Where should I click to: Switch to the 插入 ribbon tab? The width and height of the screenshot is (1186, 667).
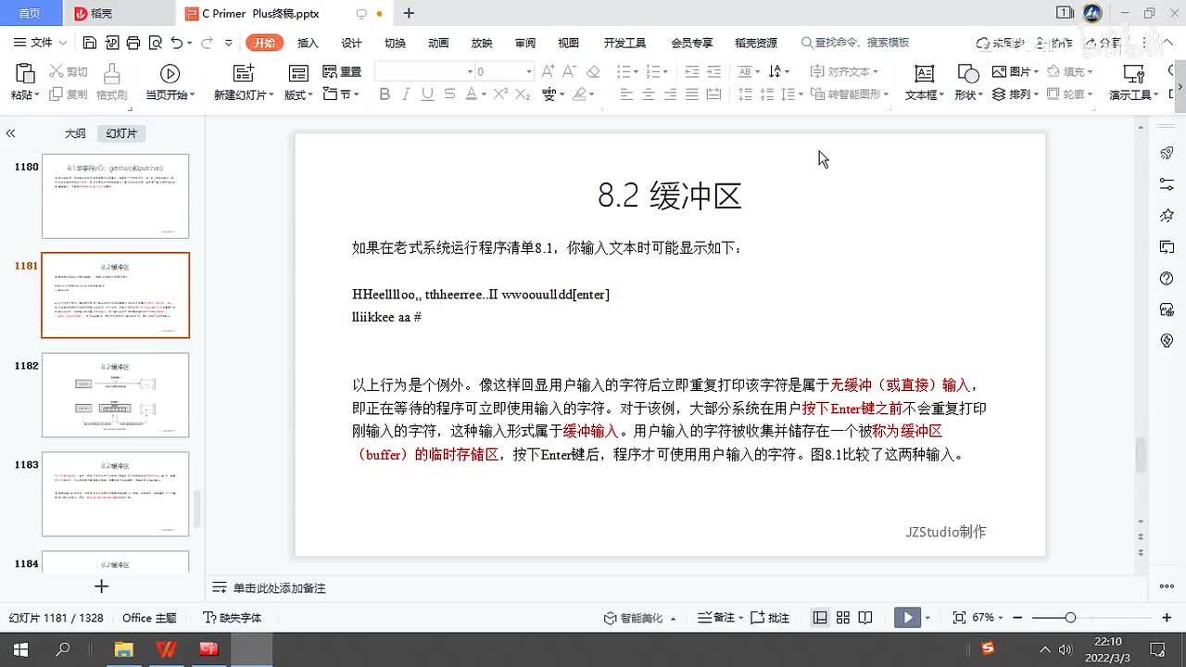308,43
